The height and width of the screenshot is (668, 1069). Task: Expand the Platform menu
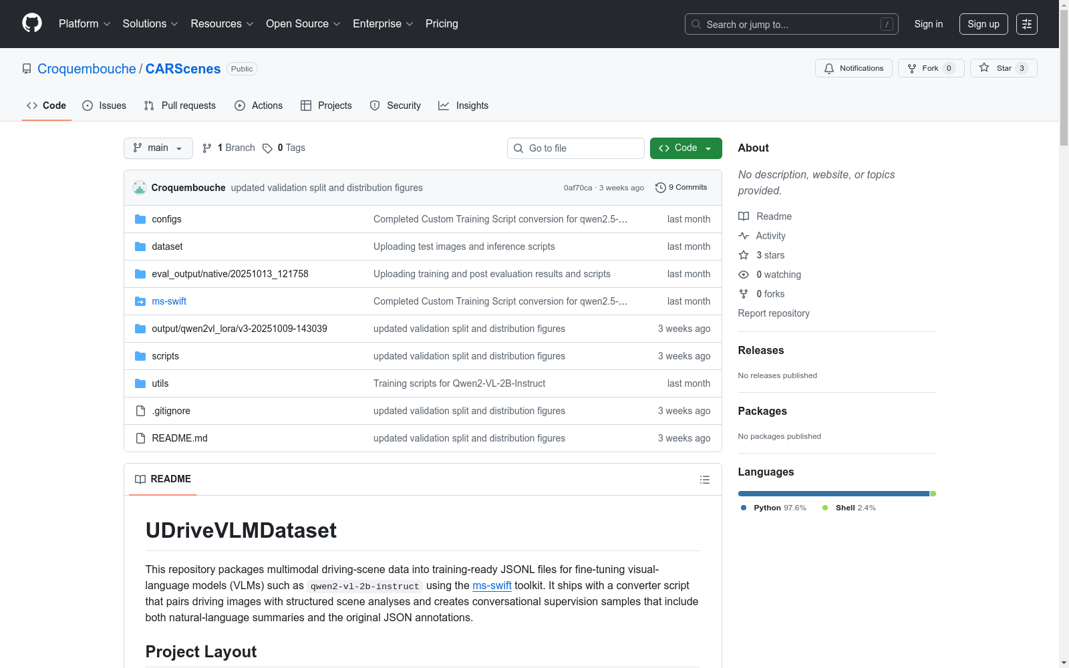(x=85, y=24)
